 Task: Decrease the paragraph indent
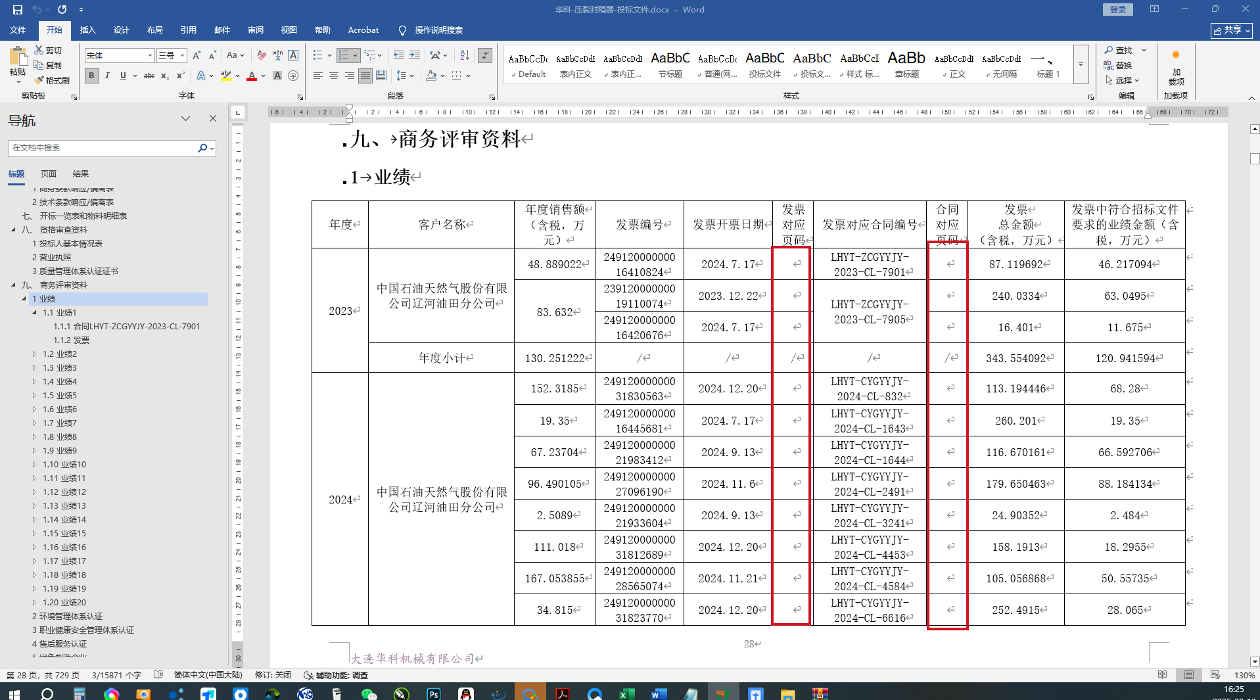[x=398, y=56]
